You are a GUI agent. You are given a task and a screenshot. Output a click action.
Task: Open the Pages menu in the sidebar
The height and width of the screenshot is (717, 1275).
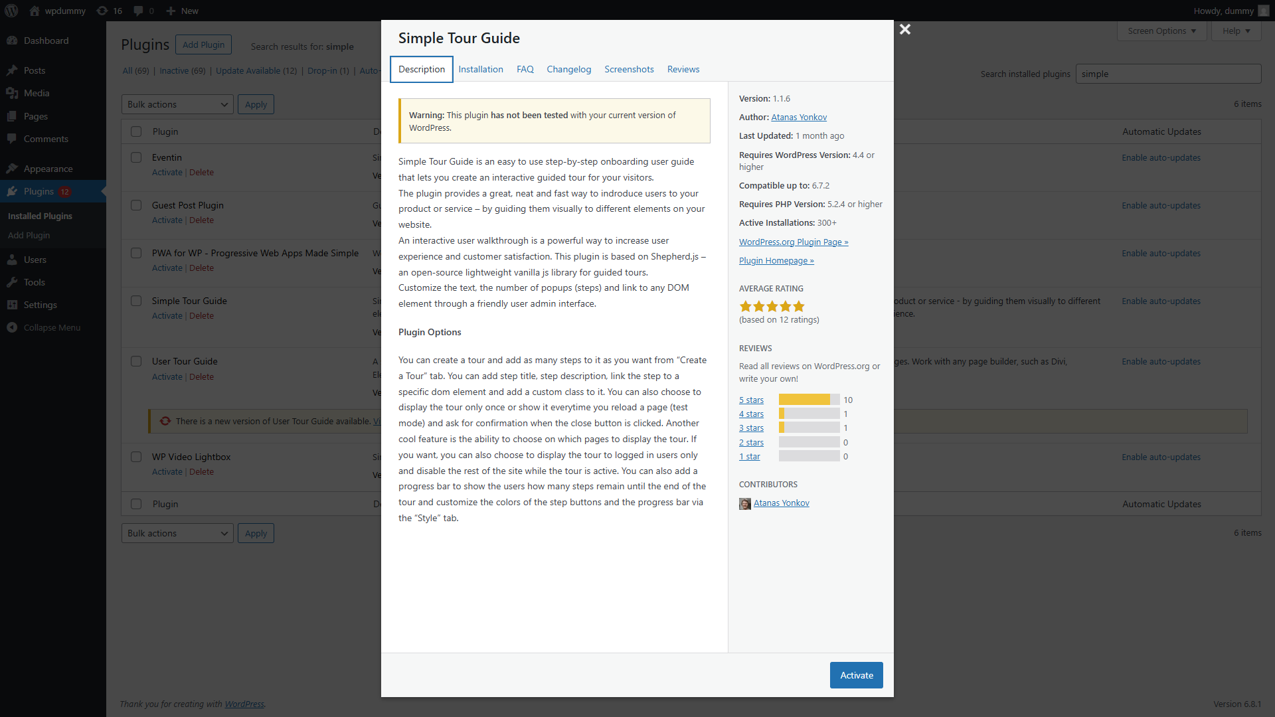click(53, 116)
